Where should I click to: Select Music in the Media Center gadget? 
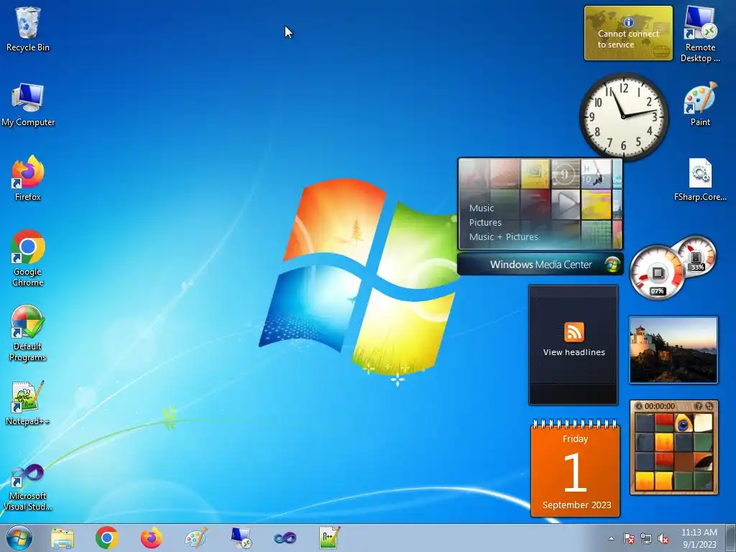(x=481, y=208)
